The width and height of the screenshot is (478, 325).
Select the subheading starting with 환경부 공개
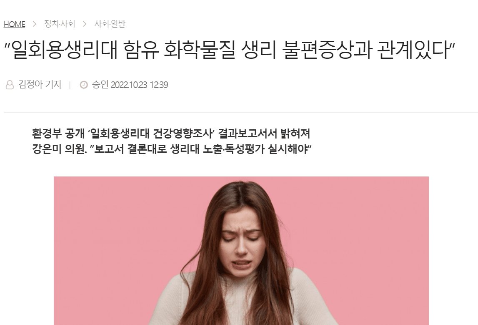(x=171, y=134)
